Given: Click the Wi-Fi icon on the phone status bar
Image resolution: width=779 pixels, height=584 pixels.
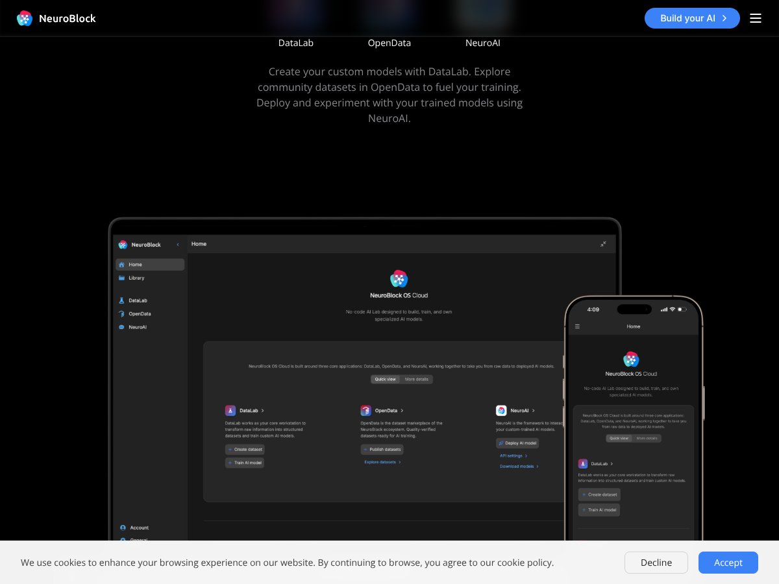Looking at the screenshot, I should pos(673,310).
